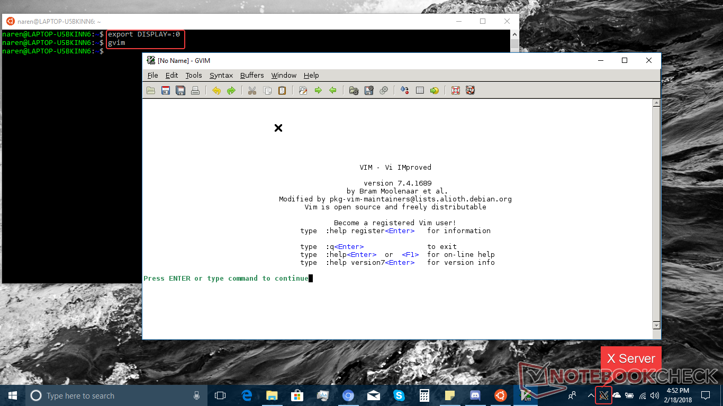723x406 pixels.
Task: Click the GVIM scrollbar down arrow
Action: click(656, 325)
